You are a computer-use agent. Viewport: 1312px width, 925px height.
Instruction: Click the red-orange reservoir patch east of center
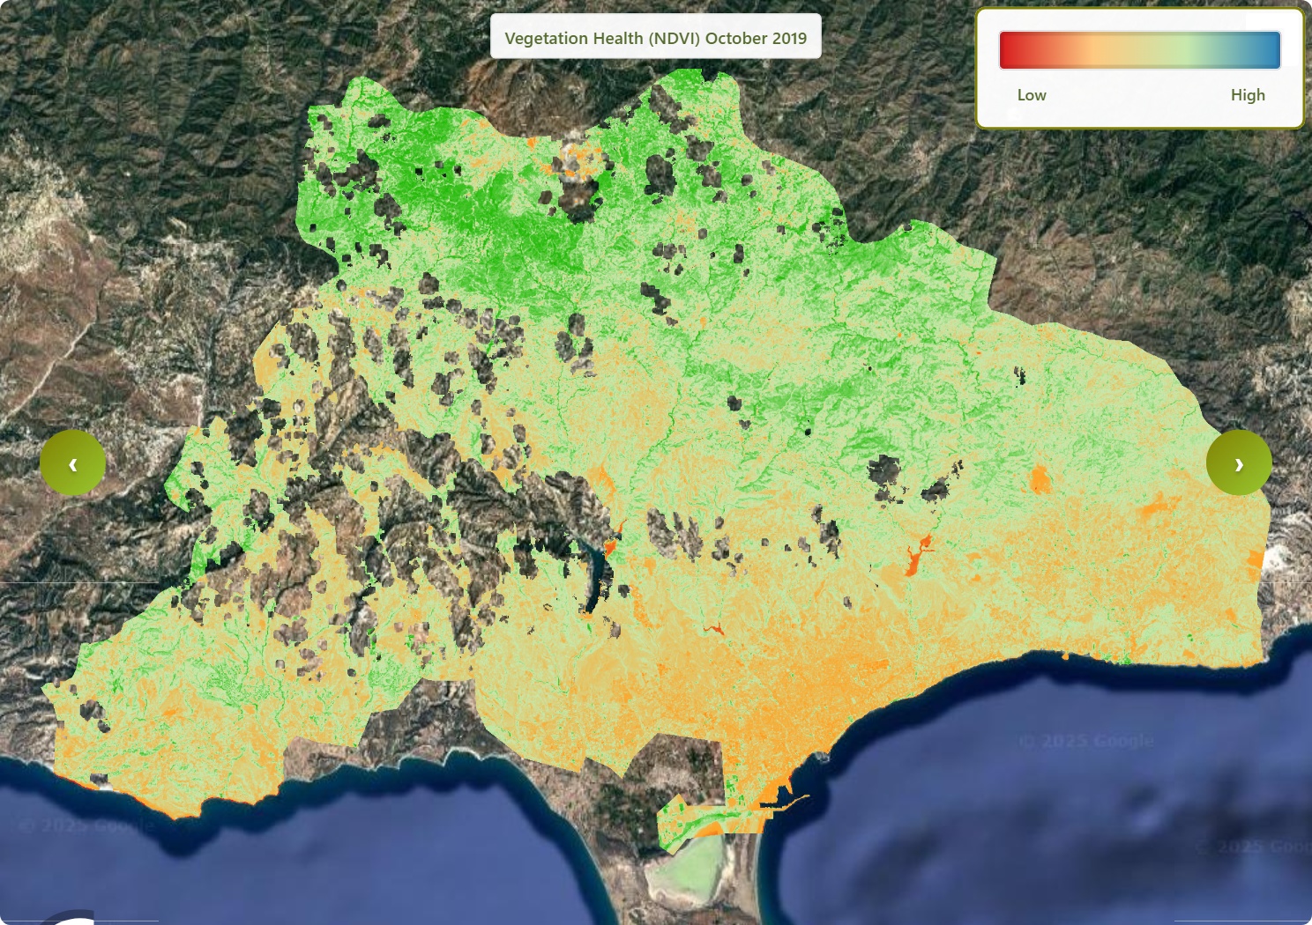point(917,555)
